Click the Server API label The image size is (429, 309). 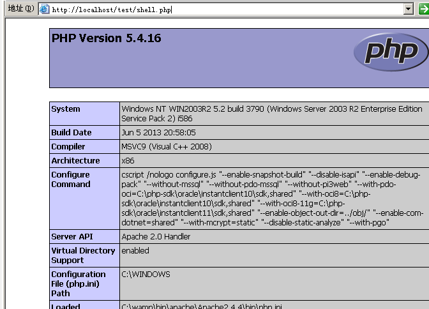point(72,236)
